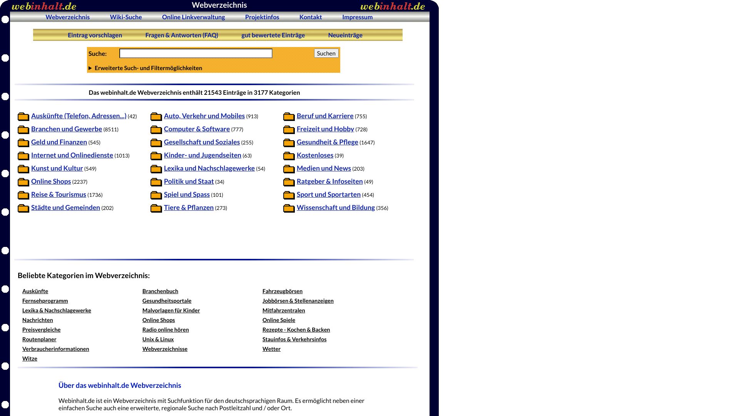Viewport: 739px width, 416px height.
Task: Go to Neueinträge in the yellow bar
Action: pyautogui.click(x=345, y=35)
